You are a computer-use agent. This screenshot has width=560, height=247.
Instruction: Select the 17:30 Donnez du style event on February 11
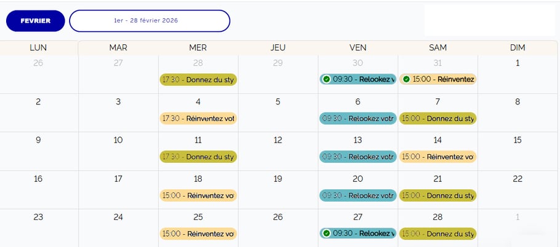pos(198,157)
